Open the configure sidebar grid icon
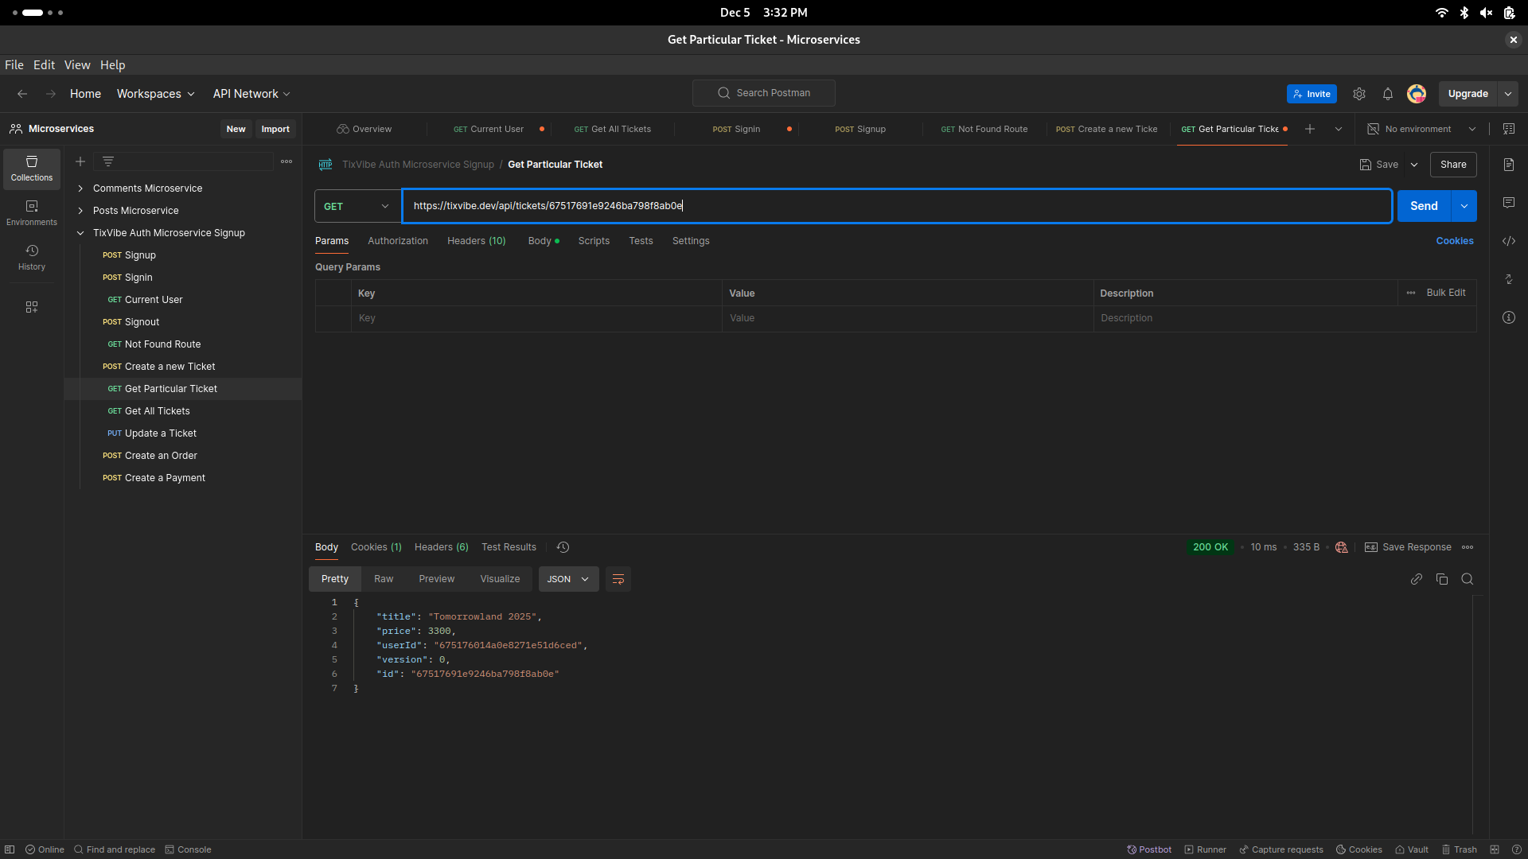The height and width of the screenshot is (859, 1528). click(32, 307)
